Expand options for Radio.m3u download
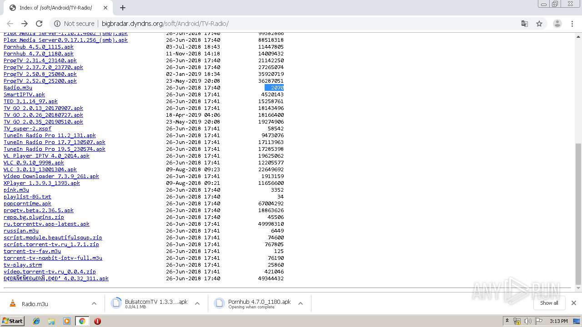 (94, 303)
